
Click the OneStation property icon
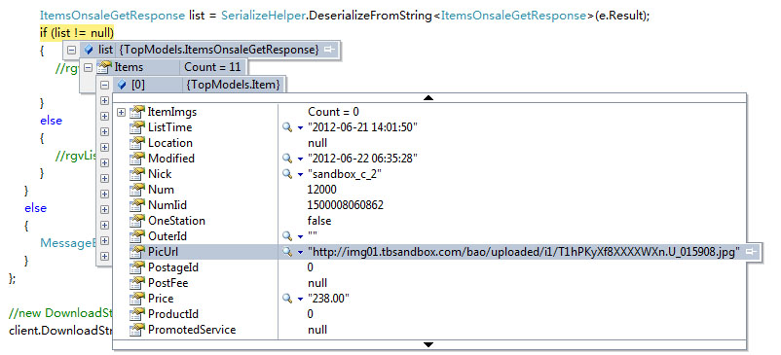[x=136, y=221]
